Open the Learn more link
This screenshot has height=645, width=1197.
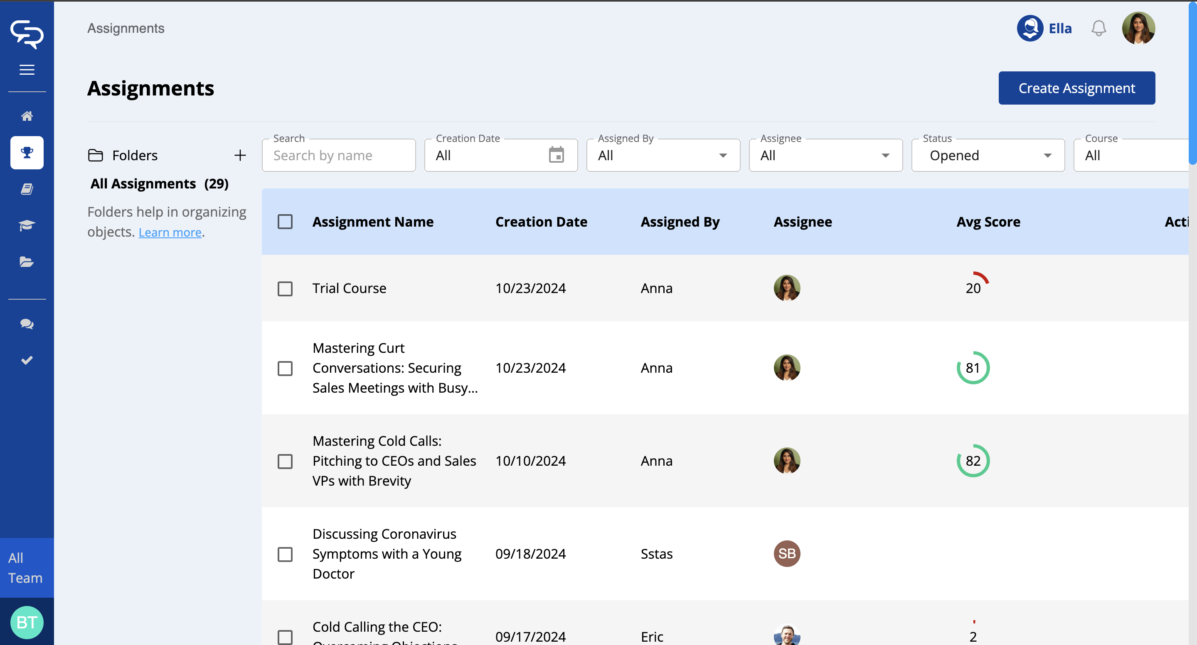(170, 232)
